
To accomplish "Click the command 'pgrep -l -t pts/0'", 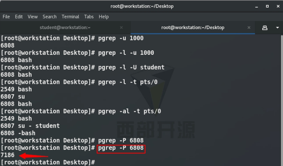I will click(x=128, y=82).
